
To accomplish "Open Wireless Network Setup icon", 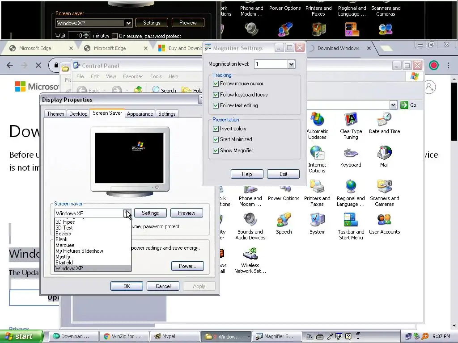I will pyautogui.click(x=250, y=260).
